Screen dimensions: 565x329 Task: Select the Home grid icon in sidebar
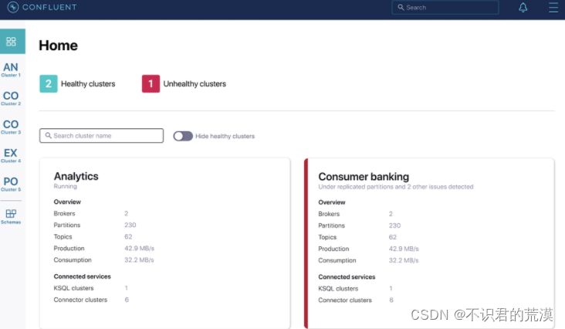12,42
